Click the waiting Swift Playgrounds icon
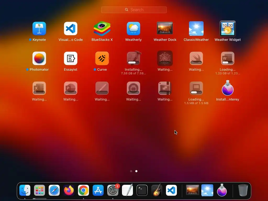This screenshot has width=268, height=201. point(196,58)
